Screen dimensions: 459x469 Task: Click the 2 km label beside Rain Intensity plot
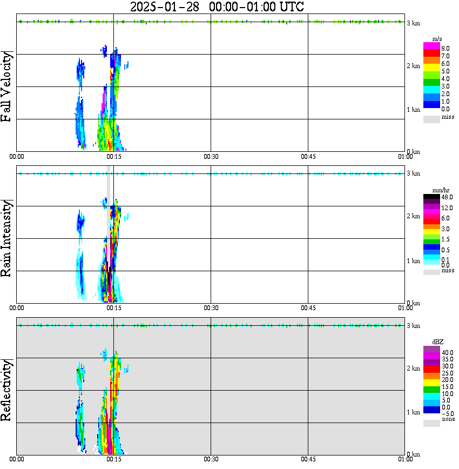pos(413,216)
